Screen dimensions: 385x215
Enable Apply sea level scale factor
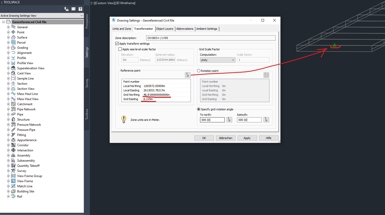pyautogui.click(x=120, y=49)
